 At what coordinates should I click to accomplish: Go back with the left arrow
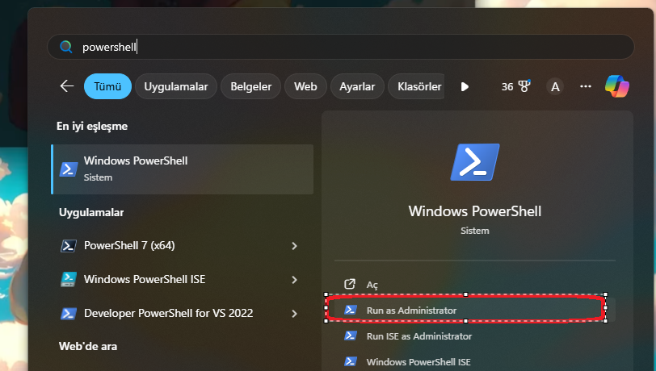tap(67, 86)
